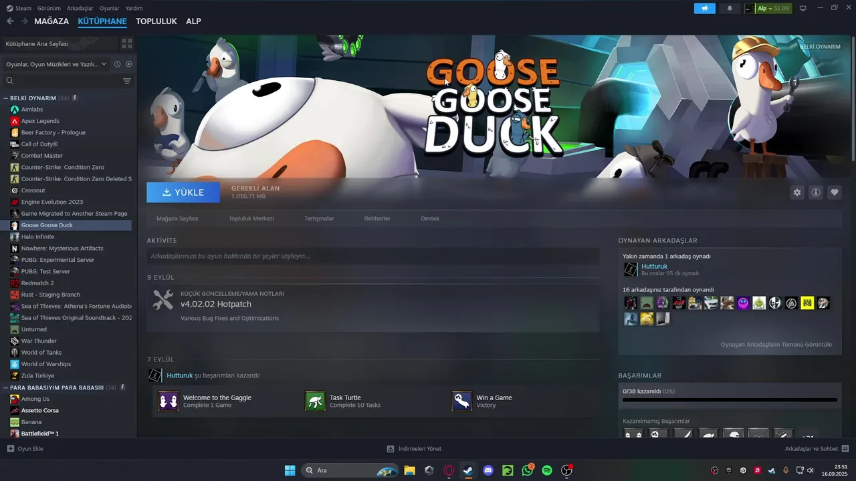The width and height of the screenshot is (856, 481).
Task: Open the KÜTÜPHANE tab
Action: [102, 21]
